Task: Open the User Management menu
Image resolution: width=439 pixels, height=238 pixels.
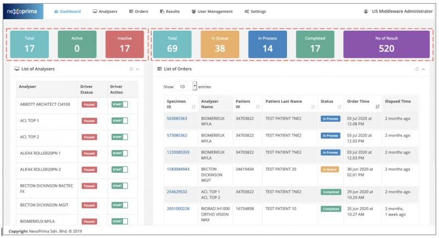Action: click(212, 12)
